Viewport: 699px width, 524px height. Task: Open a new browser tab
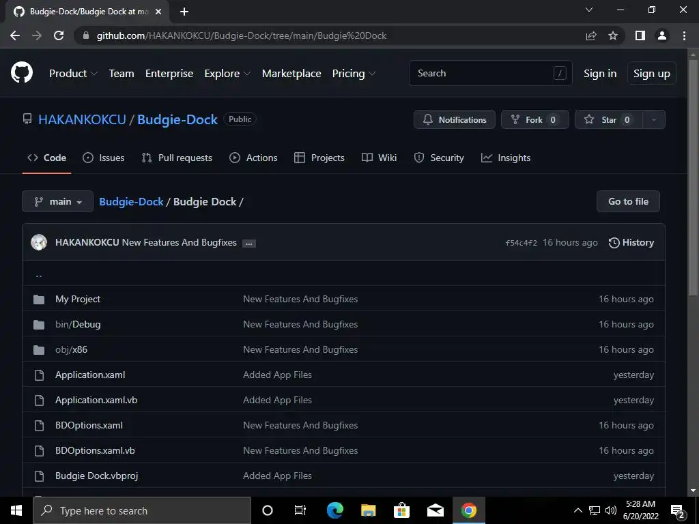point(184,12)
